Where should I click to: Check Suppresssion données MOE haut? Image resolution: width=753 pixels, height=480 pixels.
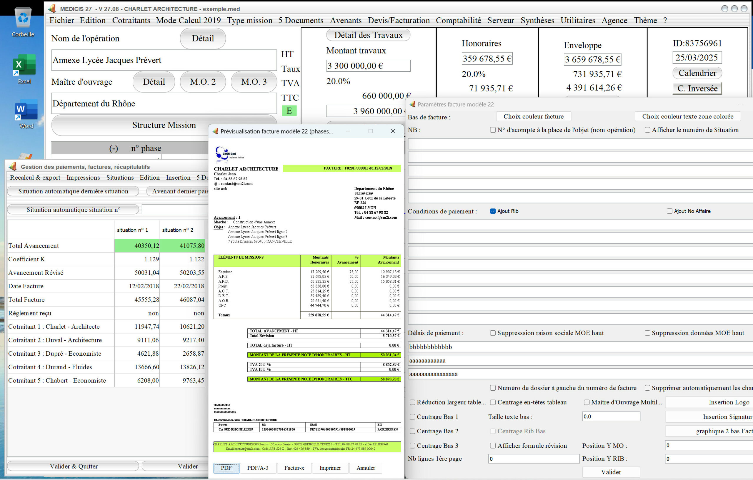pyautogui.click(x=647, y=333)
